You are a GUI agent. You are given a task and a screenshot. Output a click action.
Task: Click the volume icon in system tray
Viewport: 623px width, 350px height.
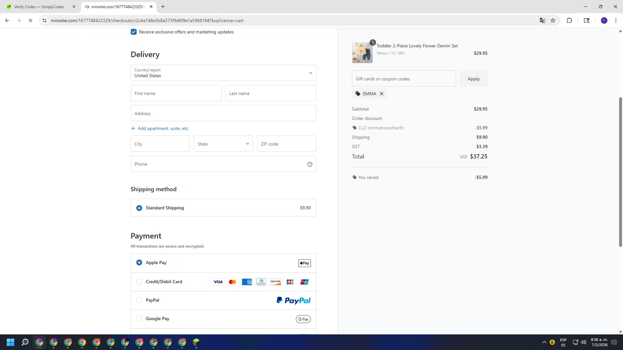(x=584, y=342)
